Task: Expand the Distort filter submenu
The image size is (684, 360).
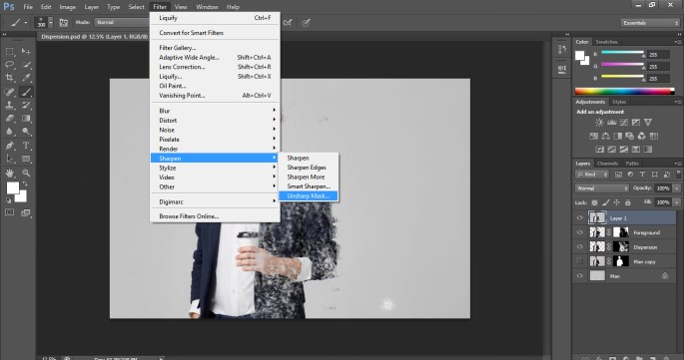Action: pyautogui.click(x=214, y=121)
